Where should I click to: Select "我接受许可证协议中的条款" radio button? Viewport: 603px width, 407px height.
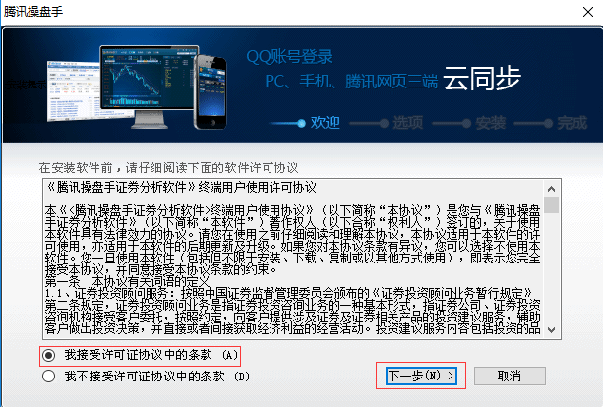click(49, 355)
